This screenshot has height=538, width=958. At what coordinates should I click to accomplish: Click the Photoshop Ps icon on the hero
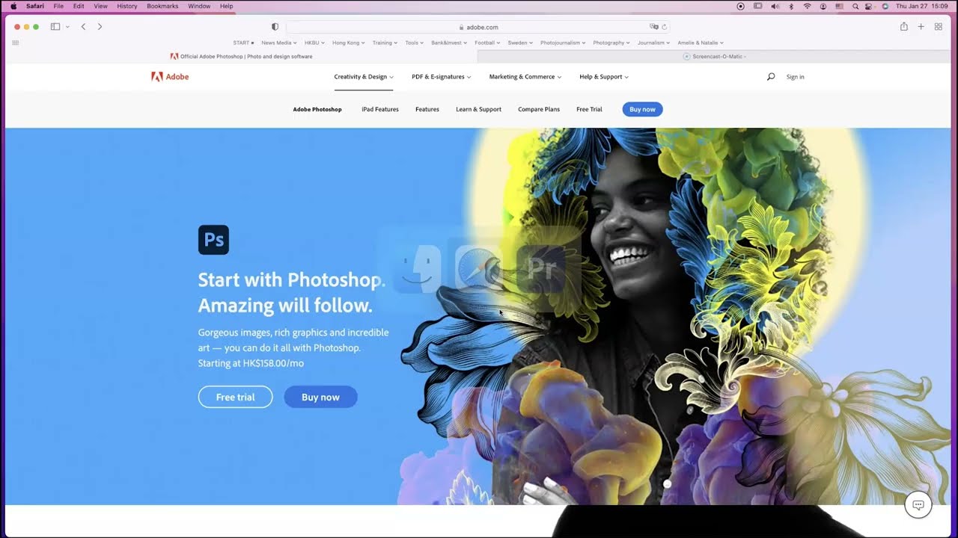[213, 240]
